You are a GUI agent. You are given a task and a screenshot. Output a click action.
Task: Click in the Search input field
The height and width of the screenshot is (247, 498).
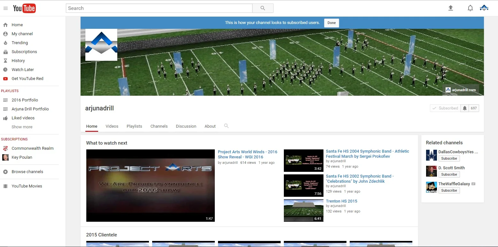pos(159,8)
